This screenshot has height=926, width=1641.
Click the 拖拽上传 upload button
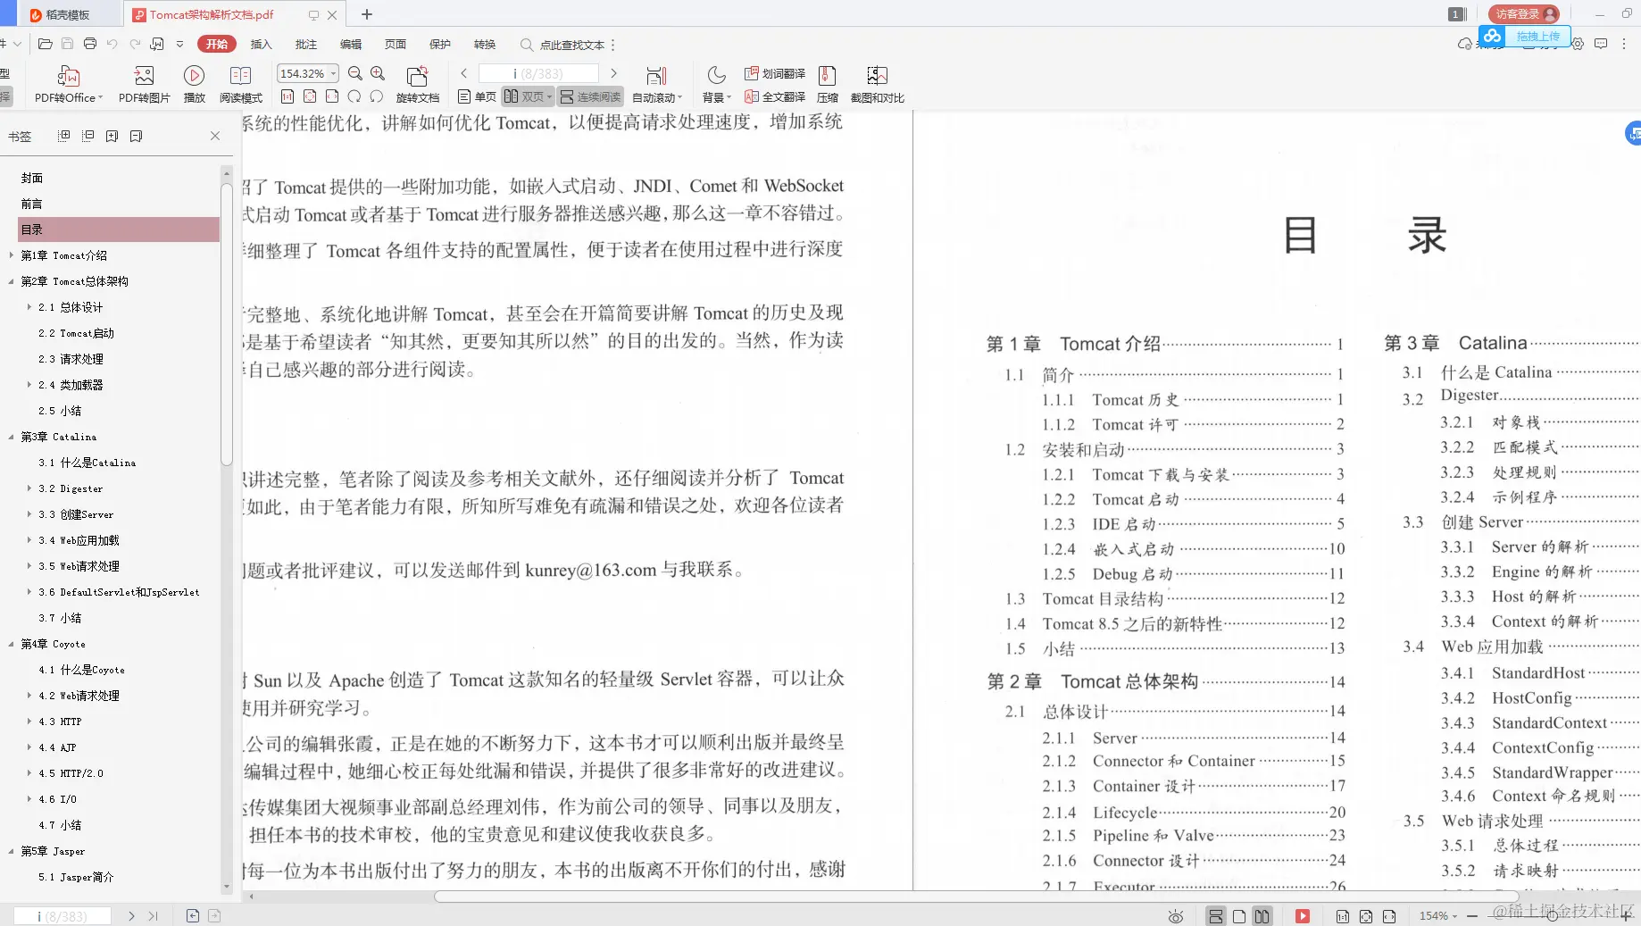pyautogui.click(x=1526, y=37)
